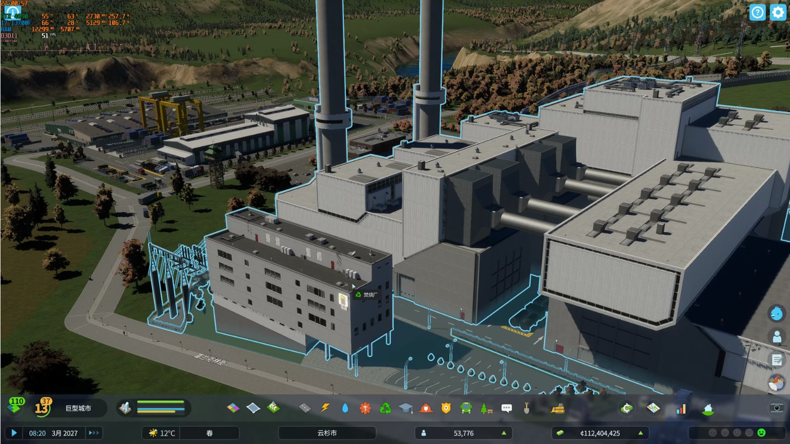Viewport: 790px width, 444px height.
Task: Open the City Statistics bar chart
Action: click(681, 408)
